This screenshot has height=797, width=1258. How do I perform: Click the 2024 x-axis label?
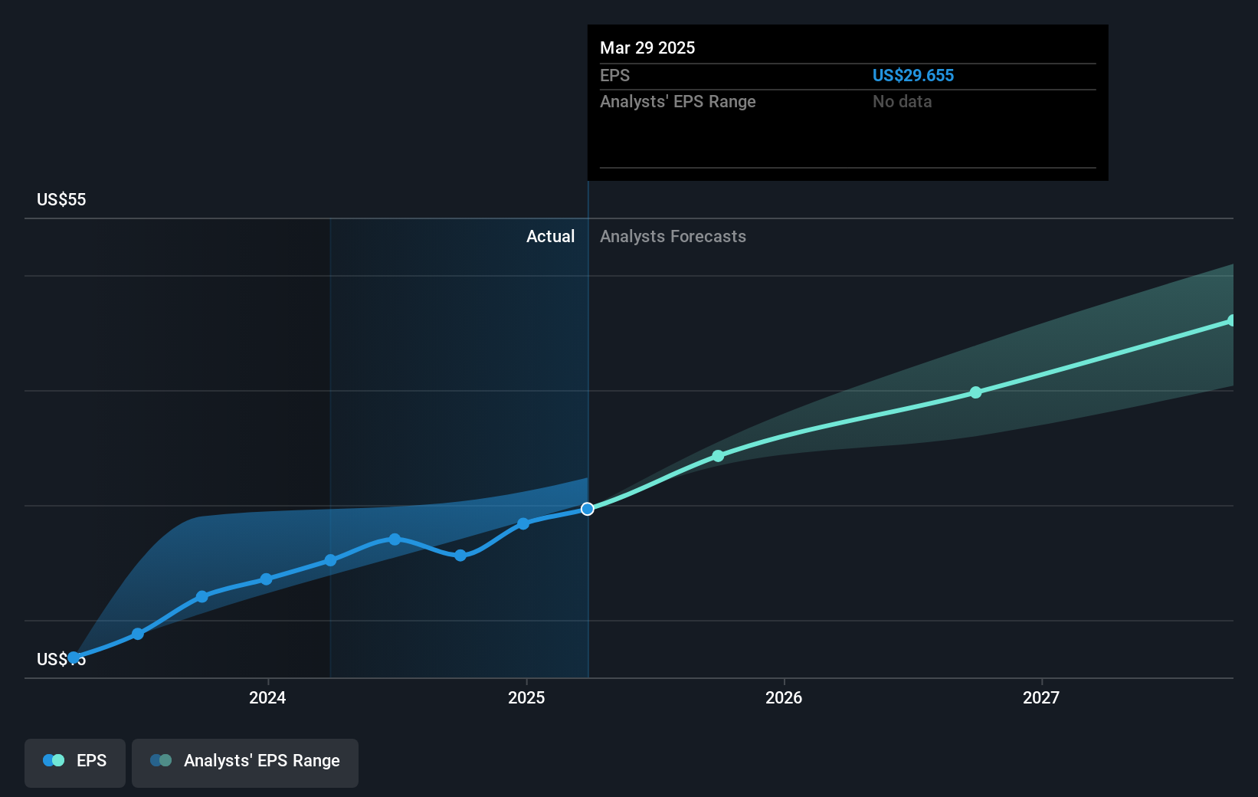coord(267,697)
